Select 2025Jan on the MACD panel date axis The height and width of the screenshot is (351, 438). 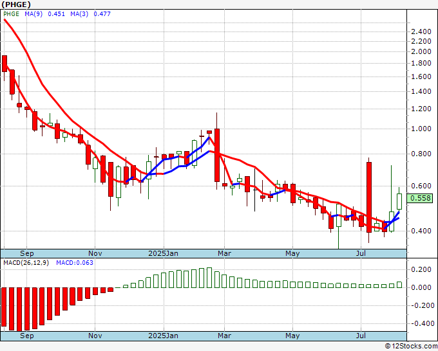point(163,336)
